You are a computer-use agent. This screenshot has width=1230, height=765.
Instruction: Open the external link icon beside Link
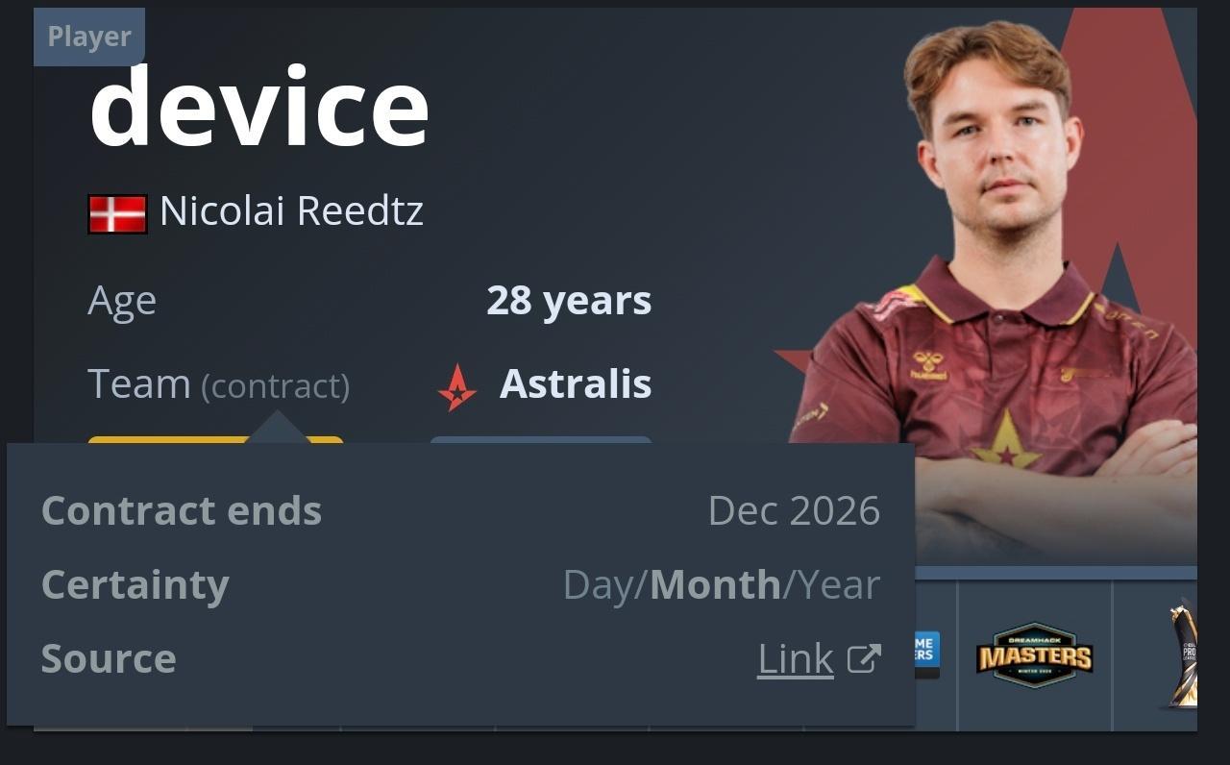[x=864, y=658]
